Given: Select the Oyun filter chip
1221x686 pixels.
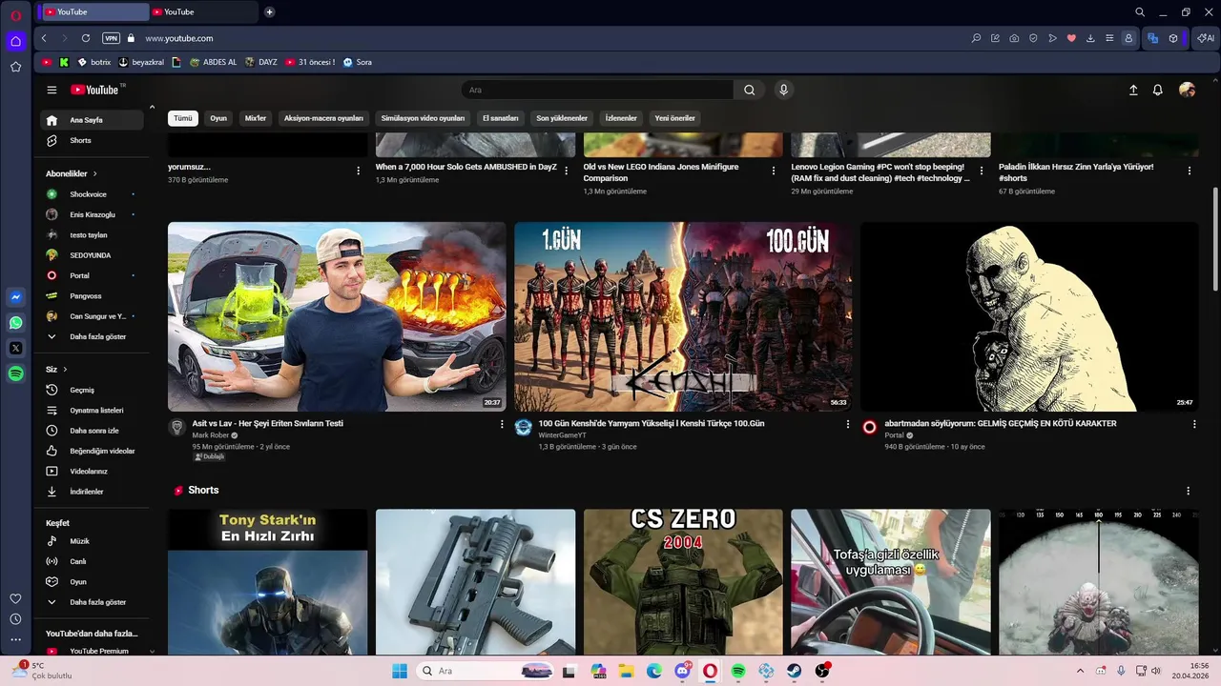Looking at the screenshot, I should [x=218, y=118].
